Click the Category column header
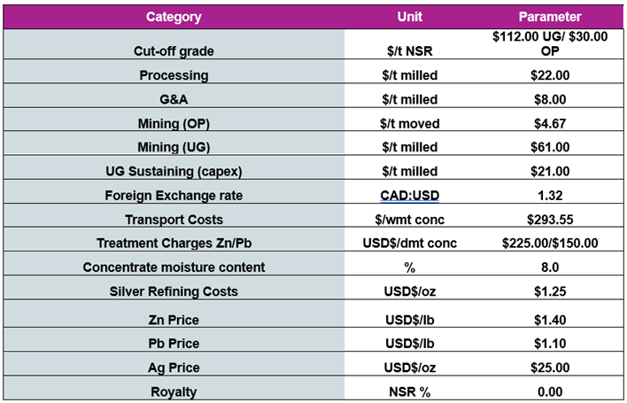627x403 pixels. pyautogui.click(x=174, y=17)
